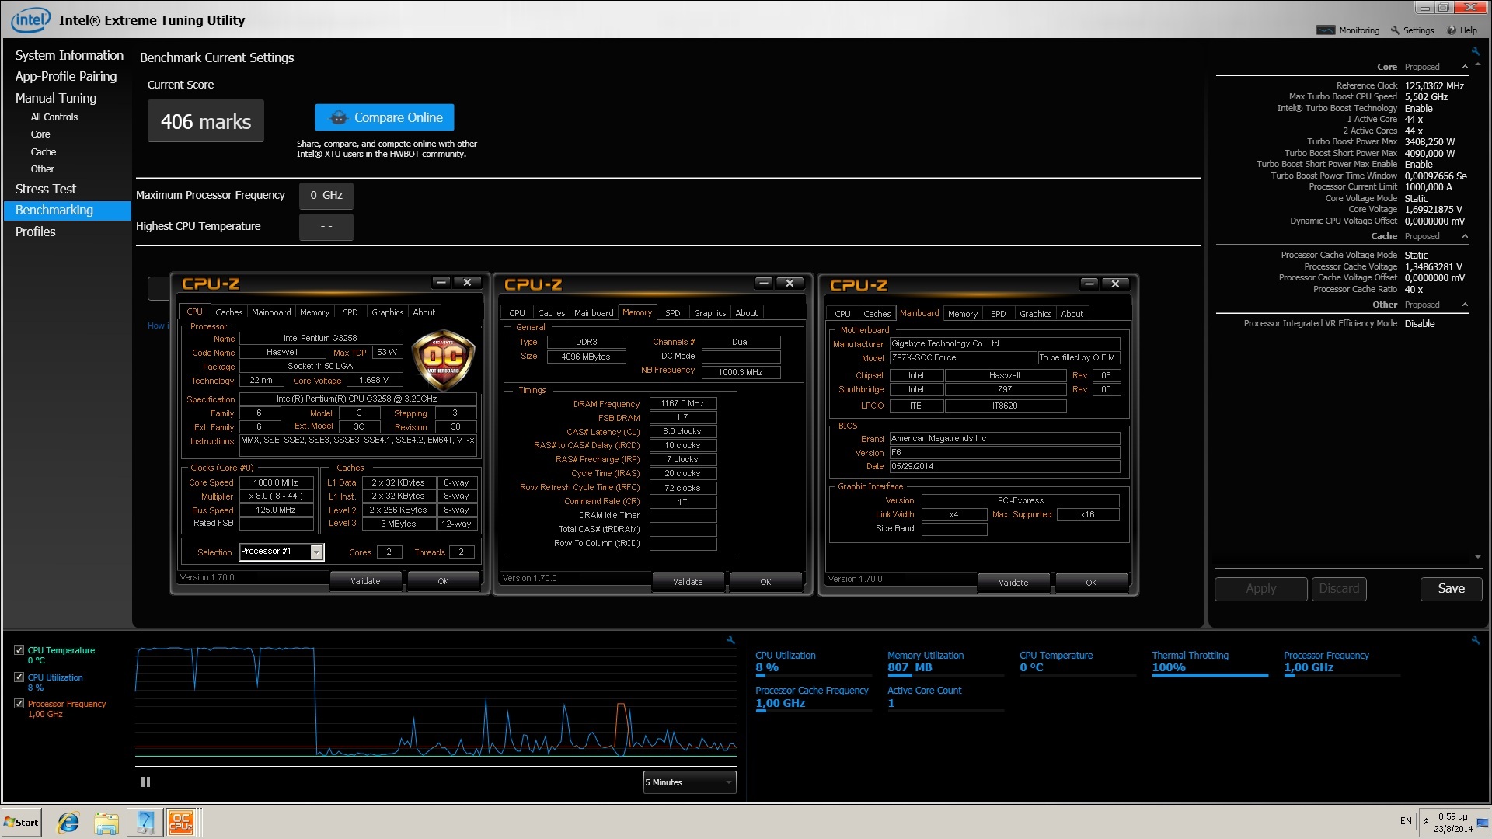The image size is (1492, 839).
Task: Open Profiles section
Action: (x=35, y=232)
